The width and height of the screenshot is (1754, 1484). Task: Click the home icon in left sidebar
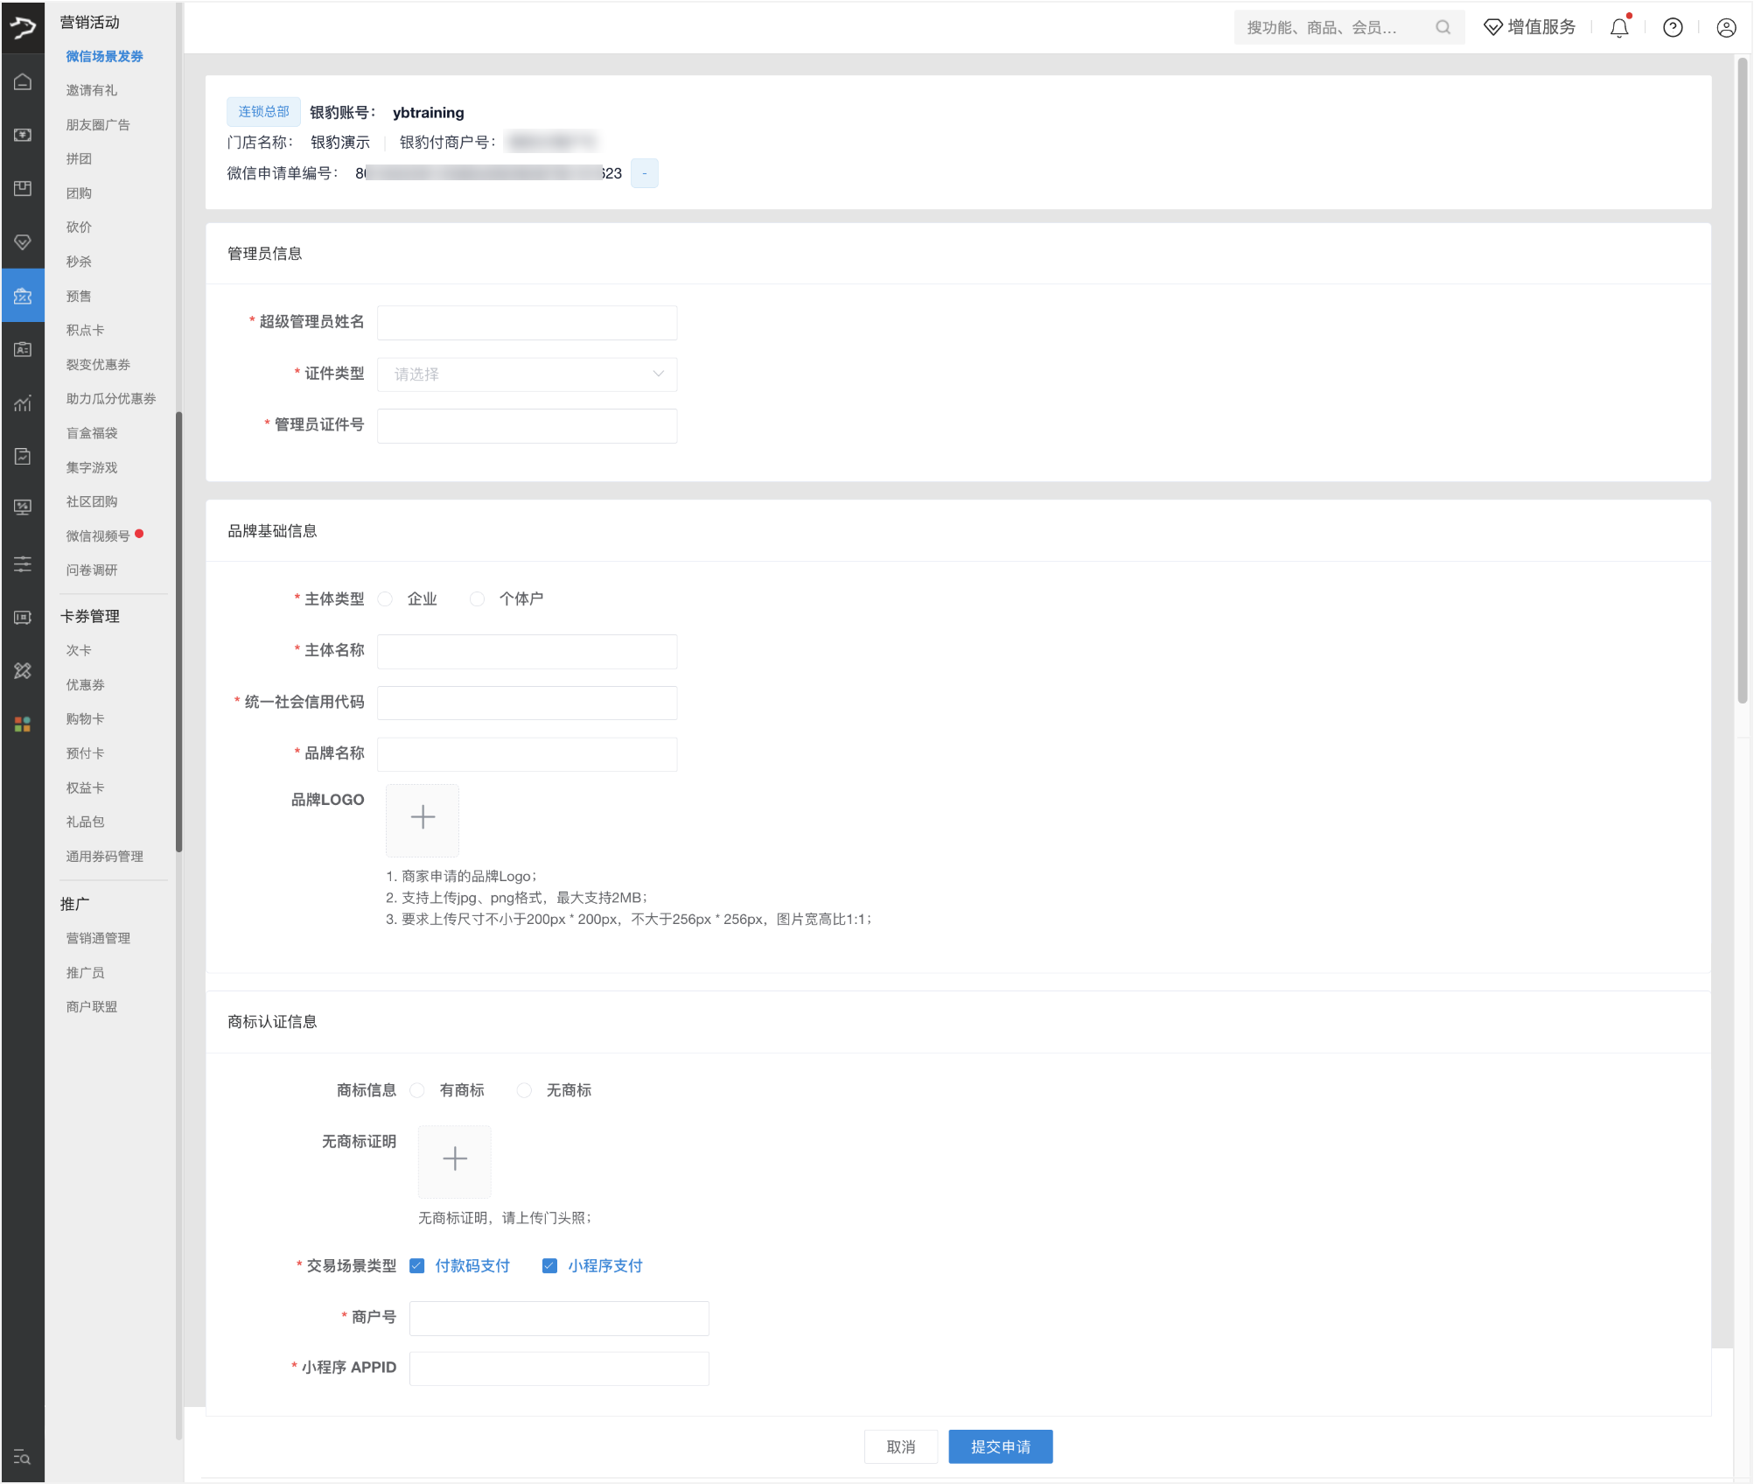23,82
